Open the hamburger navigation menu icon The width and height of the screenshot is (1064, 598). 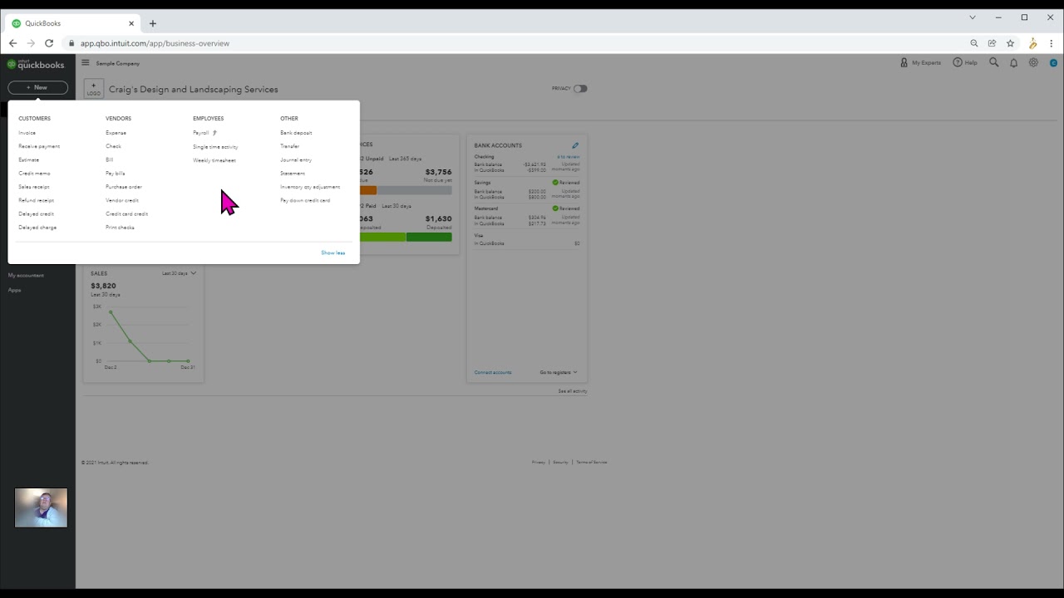point(85,62)
